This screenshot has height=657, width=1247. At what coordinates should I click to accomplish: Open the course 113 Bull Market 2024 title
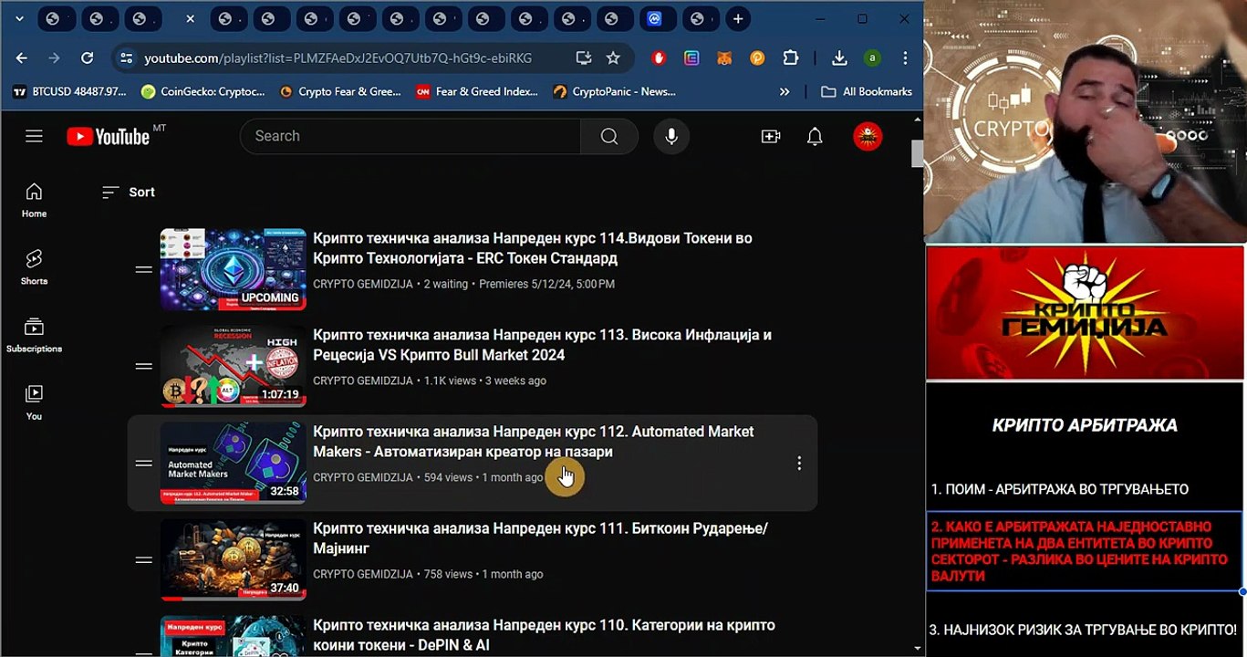pyautogui.click(x=542, y=345)
